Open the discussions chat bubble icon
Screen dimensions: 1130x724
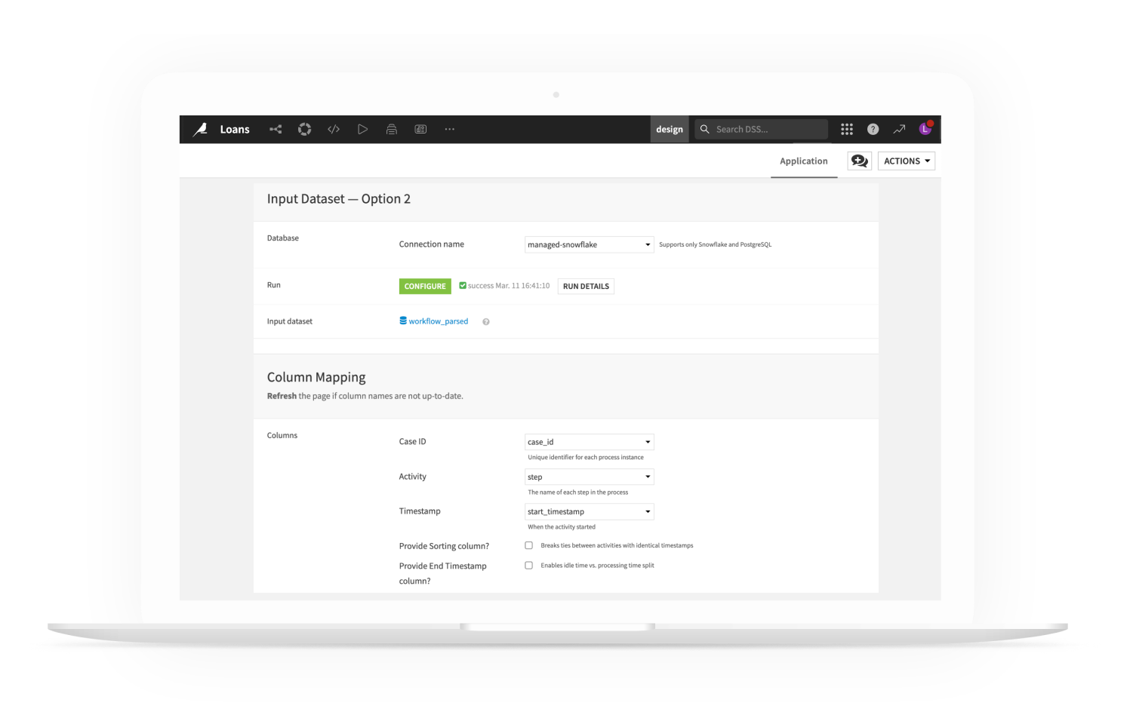tap(859, 161)
